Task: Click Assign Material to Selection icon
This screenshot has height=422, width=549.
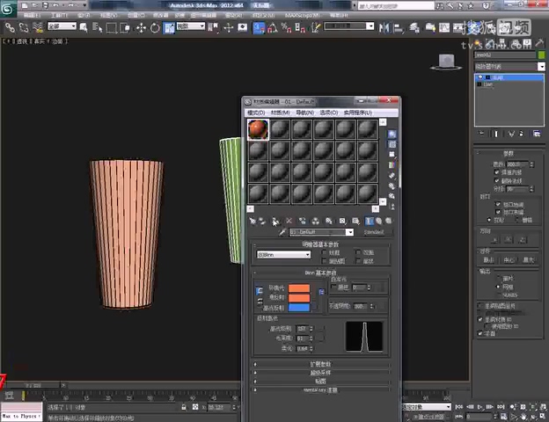Action: click(275, 221)
